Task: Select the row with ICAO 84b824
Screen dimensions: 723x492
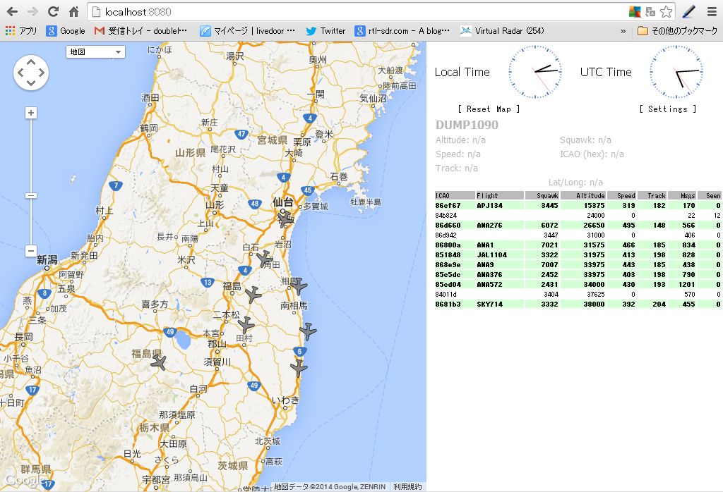Action: coord(578,216)
